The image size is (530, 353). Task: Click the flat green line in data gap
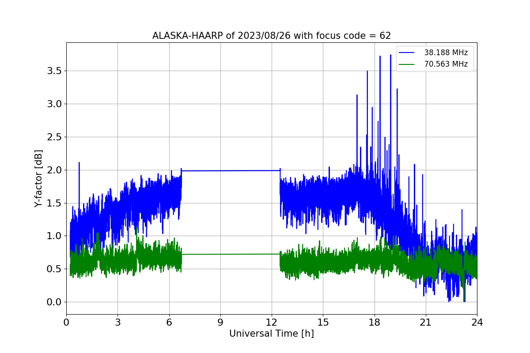click(231, 254)
